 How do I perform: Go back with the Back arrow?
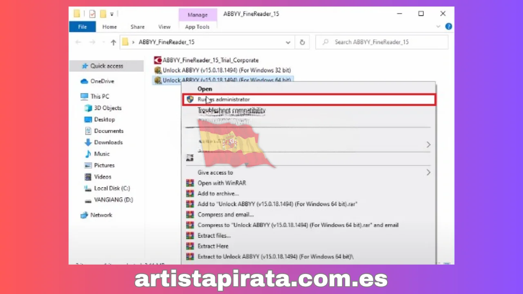(x=78, y=42)
